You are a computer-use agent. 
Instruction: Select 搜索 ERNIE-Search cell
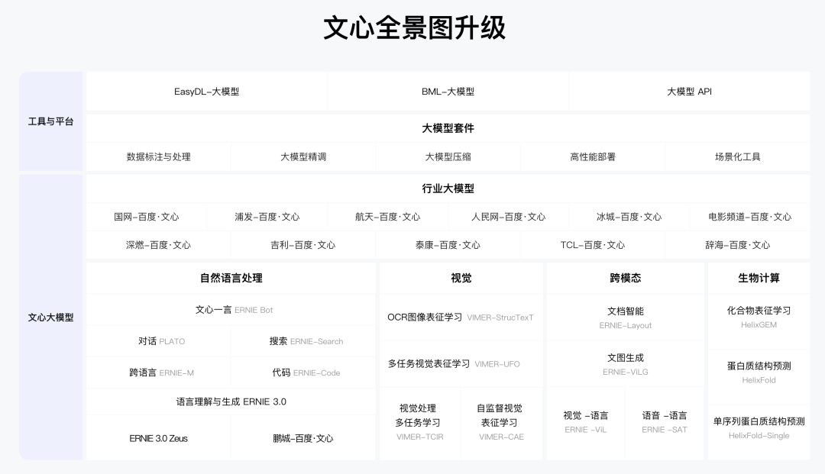click(x=303, y=341)
